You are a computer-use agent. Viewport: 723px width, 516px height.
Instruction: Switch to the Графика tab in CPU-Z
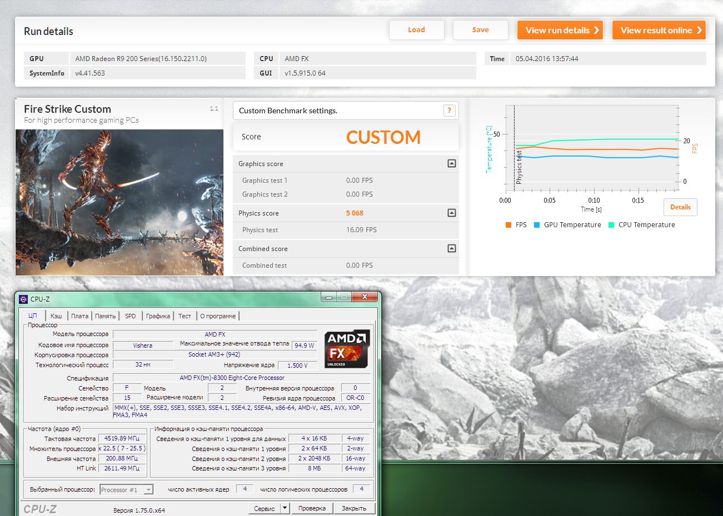pos(158,316)
